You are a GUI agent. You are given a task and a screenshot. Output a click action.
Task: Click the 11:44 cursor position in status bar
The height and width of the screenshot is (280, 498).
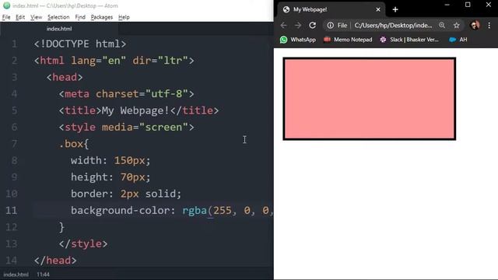[44, 275]
